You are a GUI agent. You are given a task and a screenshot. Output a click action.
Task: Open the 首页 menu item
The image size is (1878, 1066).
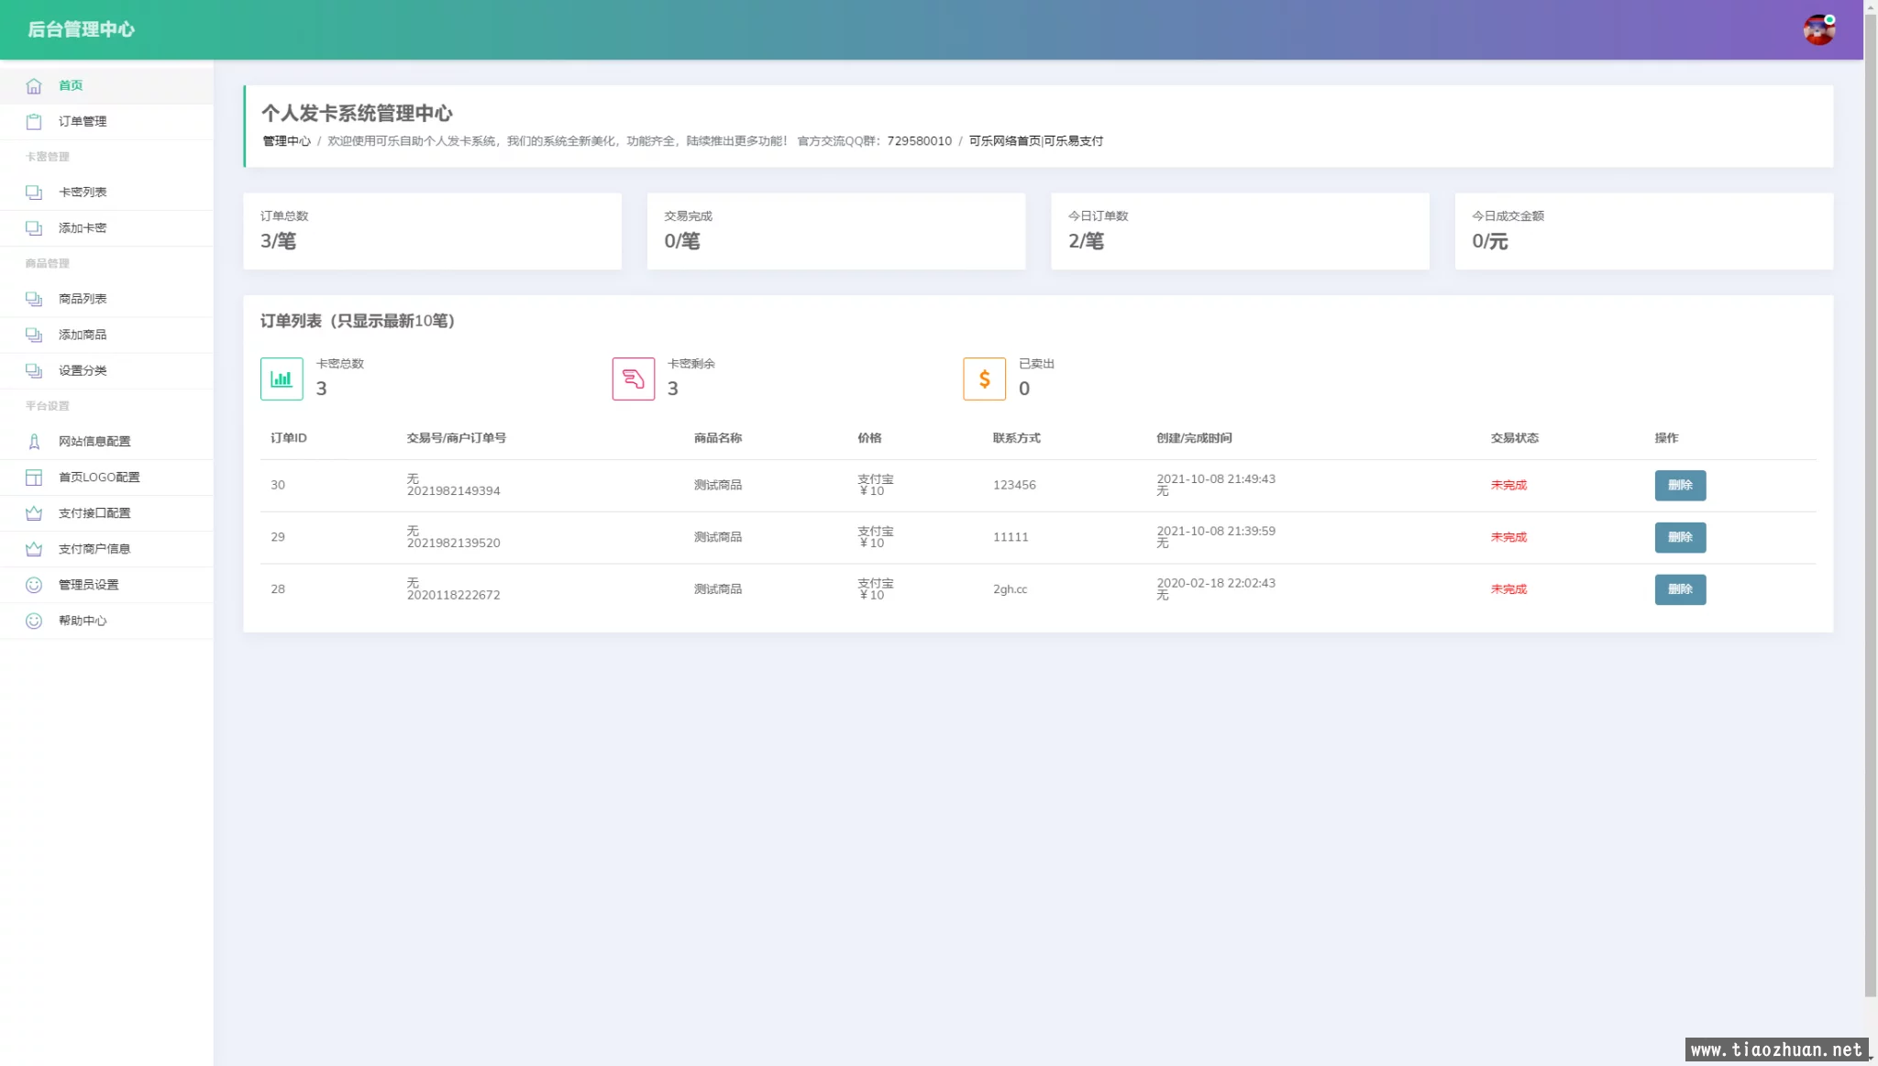coord(106,85)
